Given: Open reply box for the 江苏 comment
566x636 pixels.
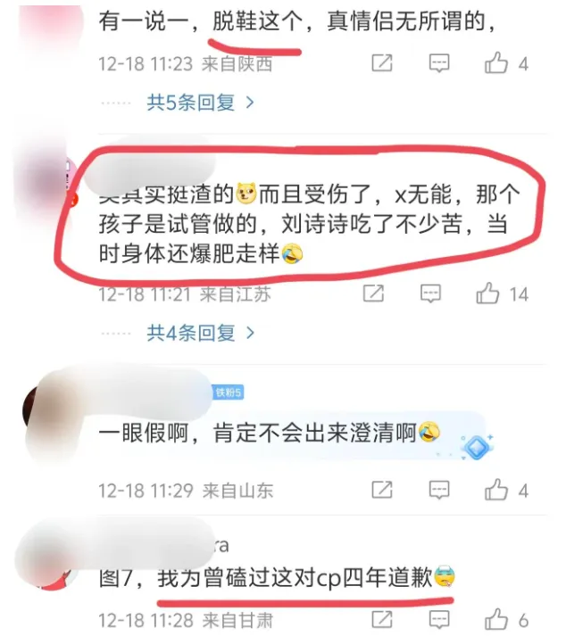Looking at the screenshot, I should (430, 293).
